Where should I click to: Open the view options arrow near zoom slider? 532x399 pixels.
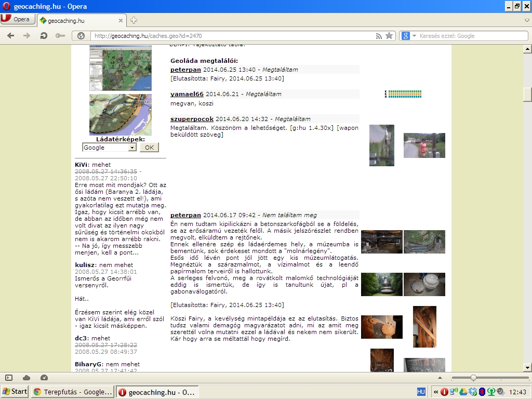440,378
